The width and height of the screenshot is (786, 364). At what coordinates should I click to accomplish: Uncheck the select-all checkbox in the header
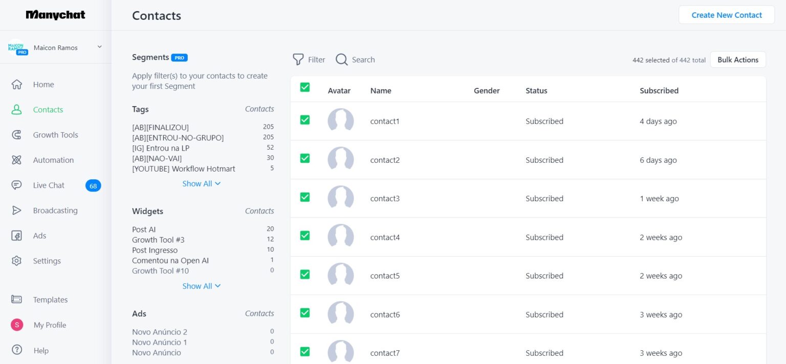[x=304, y=87]
